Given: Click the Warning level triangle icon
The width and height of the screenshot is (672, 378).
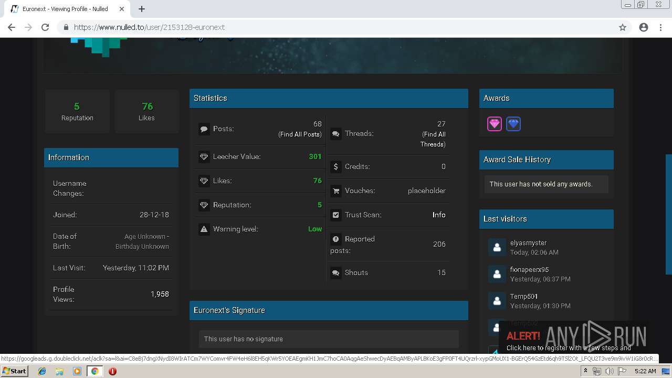Looking at the screenshot, I should (x=204, y=229).
